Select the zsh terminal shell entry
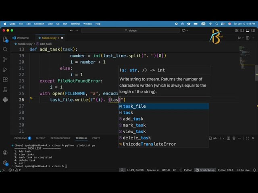This screenshot has width=258, height=193. click(213, 138)
